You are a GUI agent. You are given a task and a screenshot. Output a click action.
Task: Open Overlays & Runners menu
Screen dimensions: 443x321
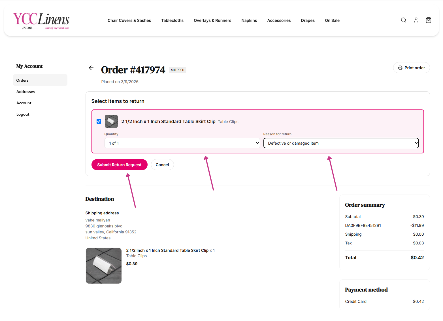[212, 20]
